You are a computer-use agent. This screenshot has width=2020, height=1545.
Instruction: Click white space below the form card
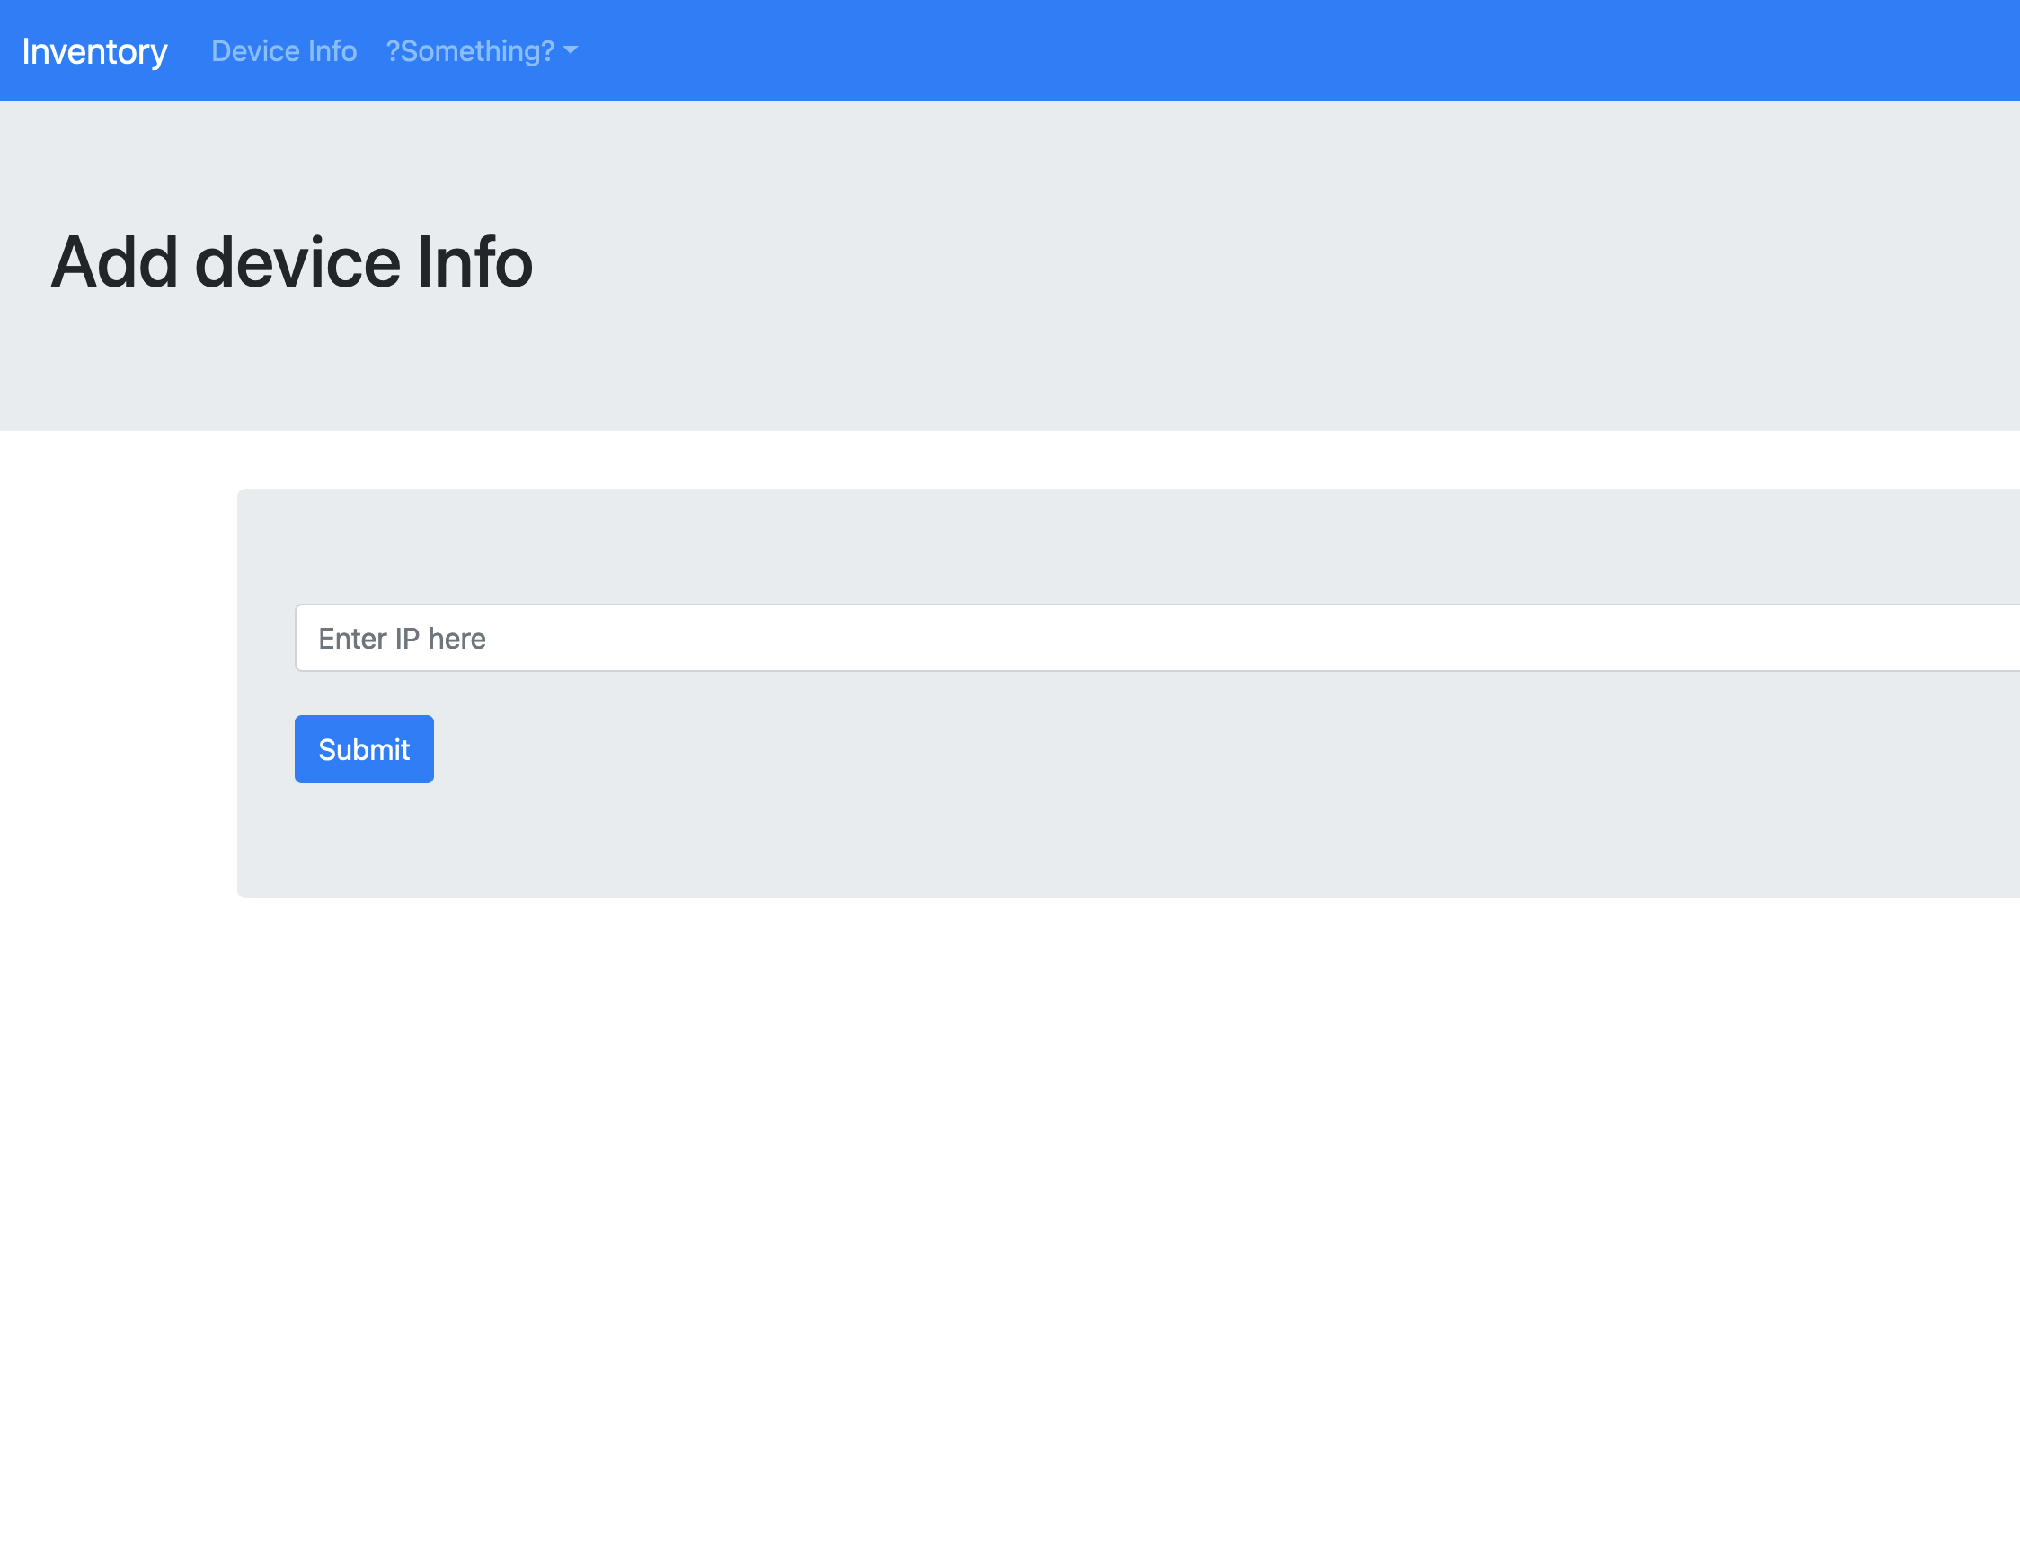(1012, 1196)
